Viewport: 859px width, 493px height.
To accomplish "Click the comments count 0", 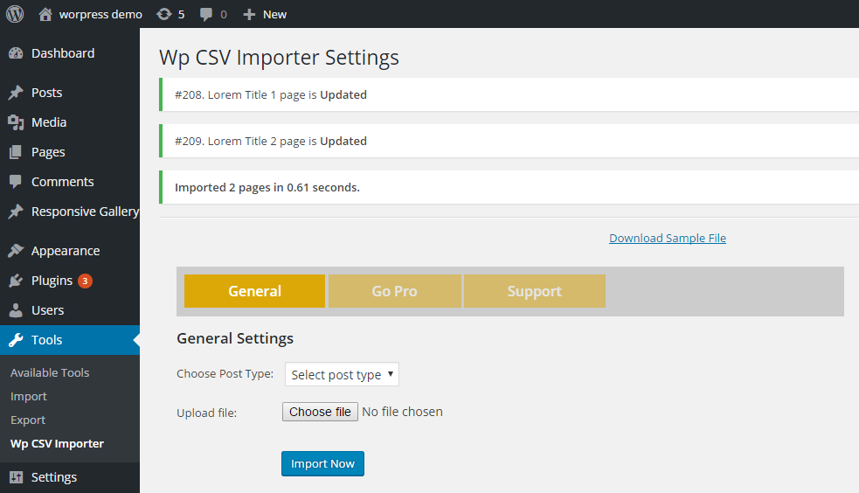I will pos(224,15).
